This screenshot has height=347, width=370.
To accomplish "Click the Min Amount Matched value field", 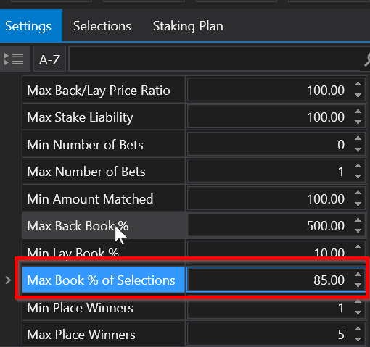I will [270, 199].
